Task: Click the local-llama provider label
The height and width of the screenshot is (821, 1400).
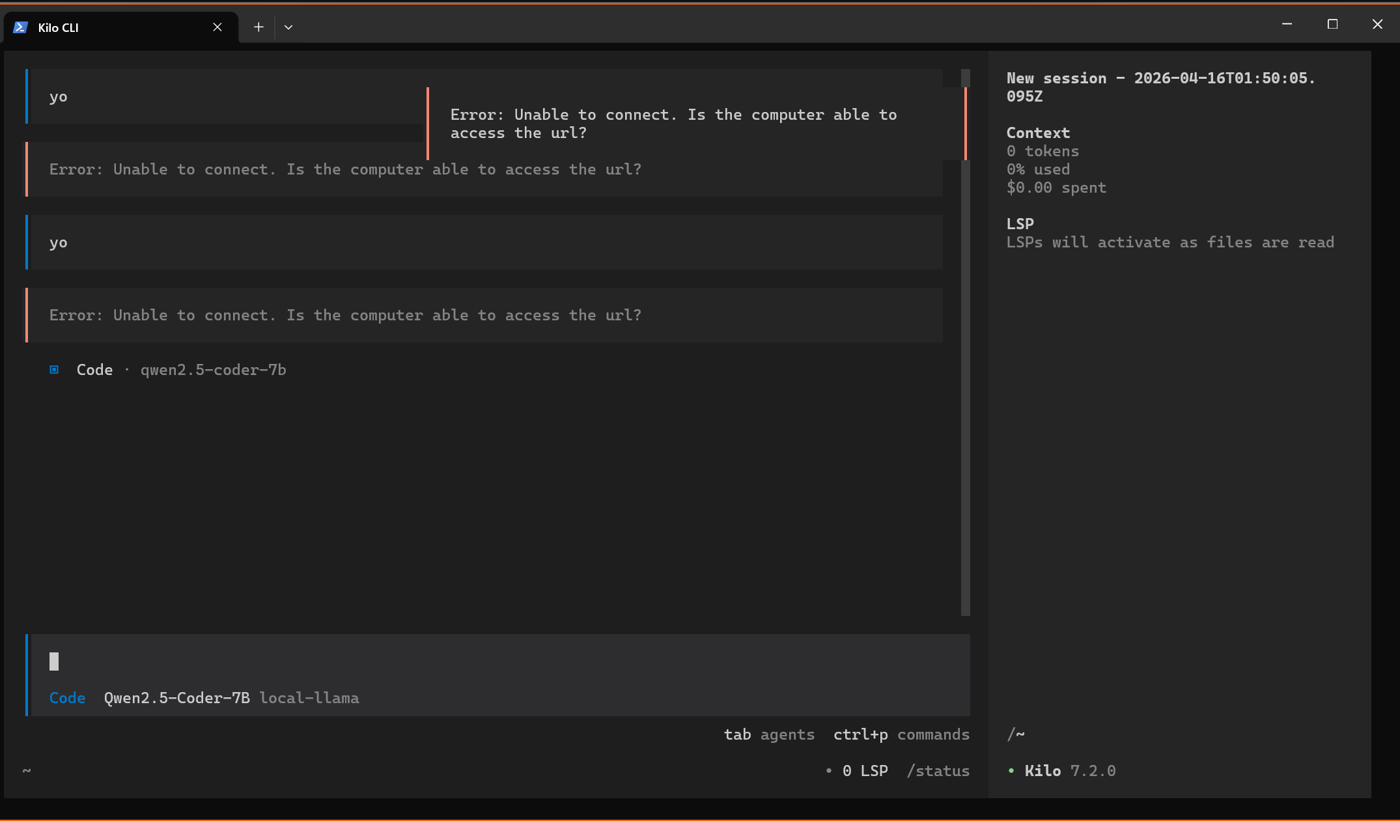Action: click(x=309, y=698)
